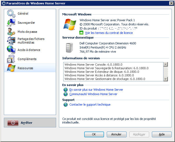Click Windows Home Server avec Power Pack 1
The height and width of the screenshot is (142, 175).
click(107, 20)
